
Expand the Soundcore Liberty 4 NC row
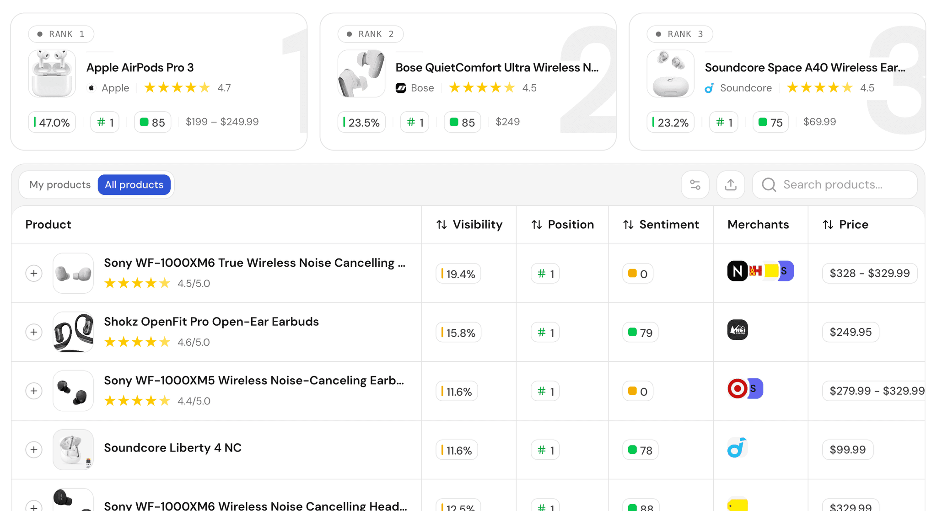point(34,450)
